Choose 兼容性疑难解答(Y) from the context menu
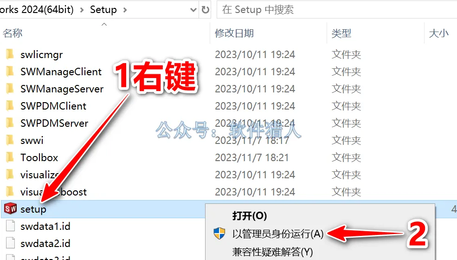The width and height of the screenshot is (457, 260). click(x=272, y=252)
